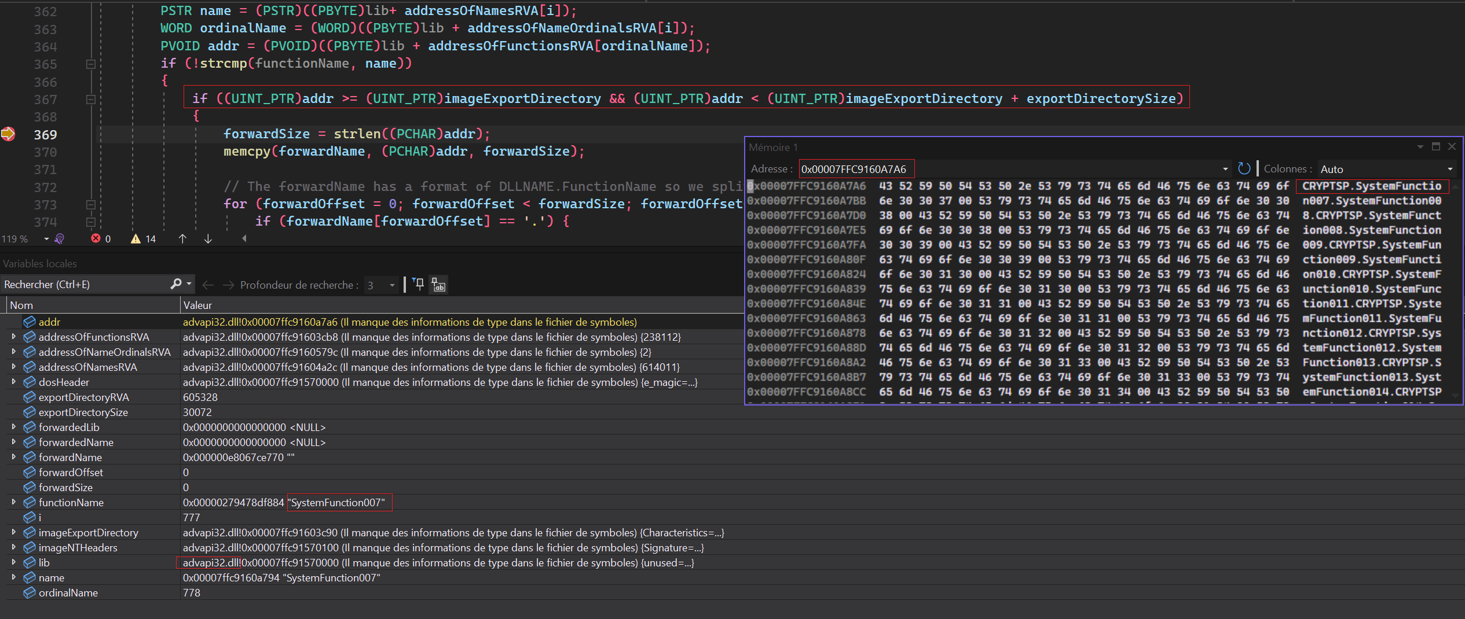Expand the imageExportDirectory variable

coord(13,532)
